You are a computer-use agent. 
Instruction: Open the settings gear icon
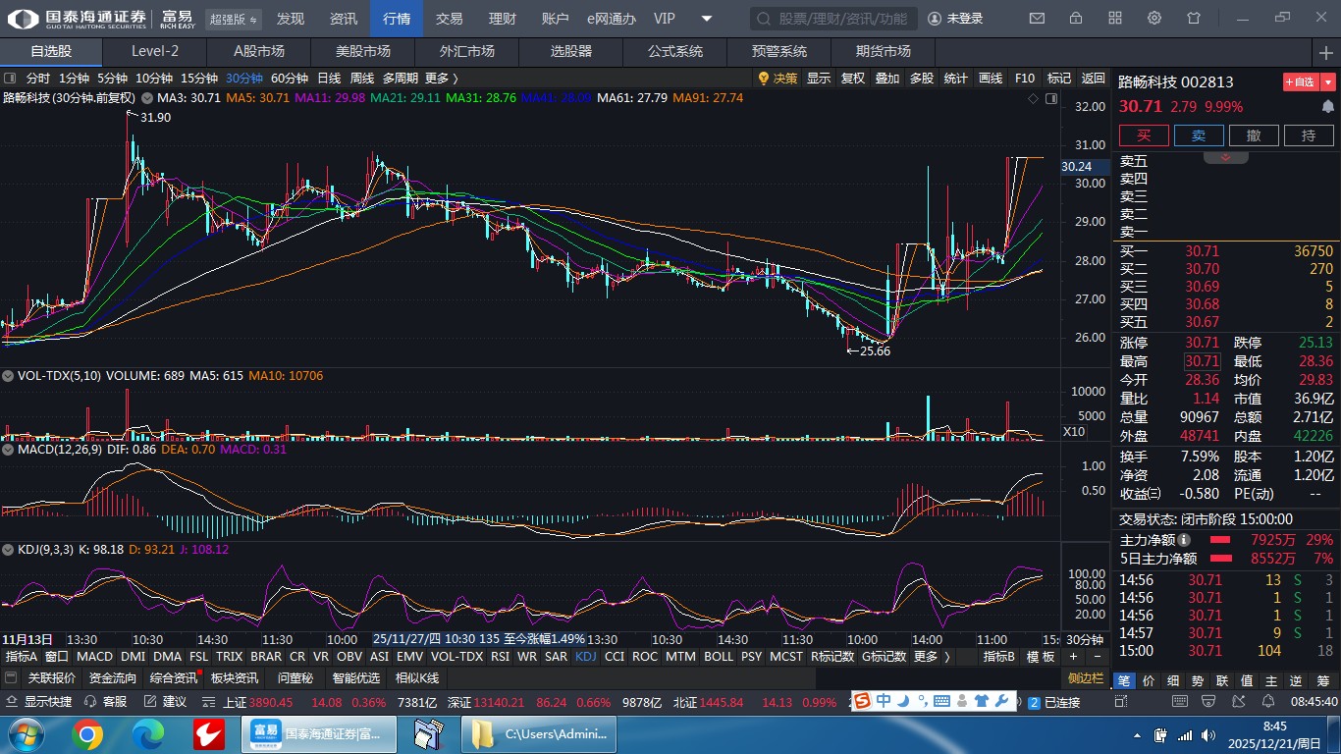(1154, 19)
